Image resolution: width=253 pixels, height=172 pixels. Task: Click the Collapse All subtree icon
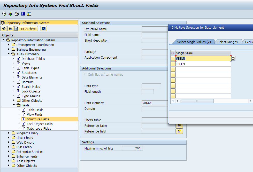click(x=11, y=29)
